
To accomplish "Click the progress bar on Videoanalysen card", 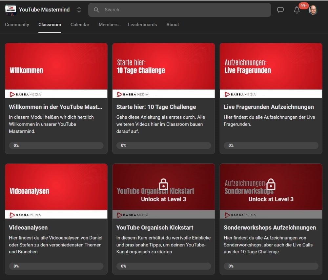I will (x=56, y=266).
